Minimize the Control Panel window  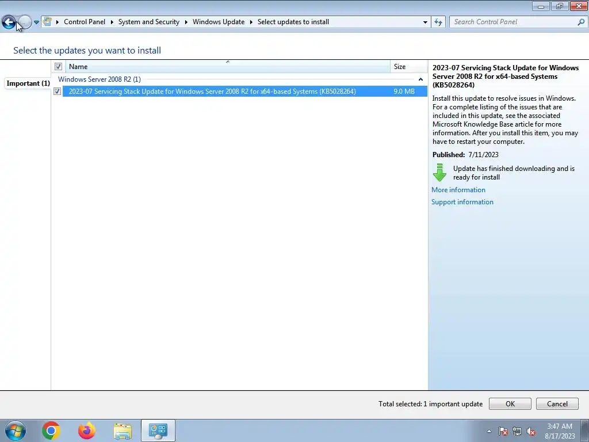(x=541, y=6)
